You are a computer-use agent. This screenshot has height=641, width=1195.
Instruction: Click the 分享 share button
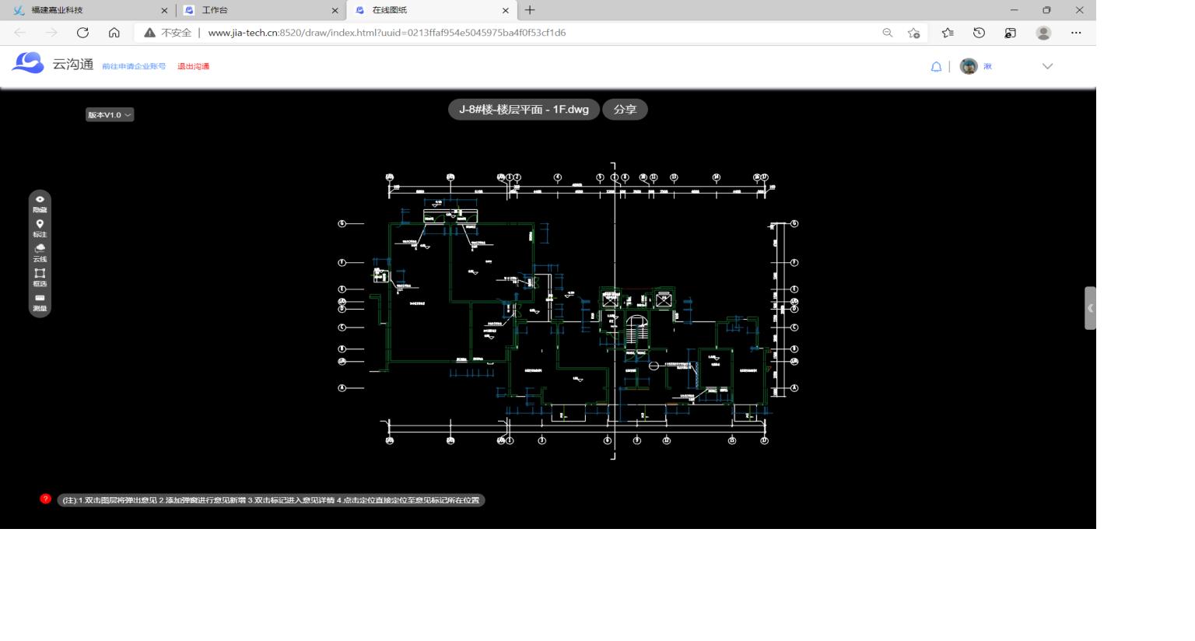click(625, 110)
